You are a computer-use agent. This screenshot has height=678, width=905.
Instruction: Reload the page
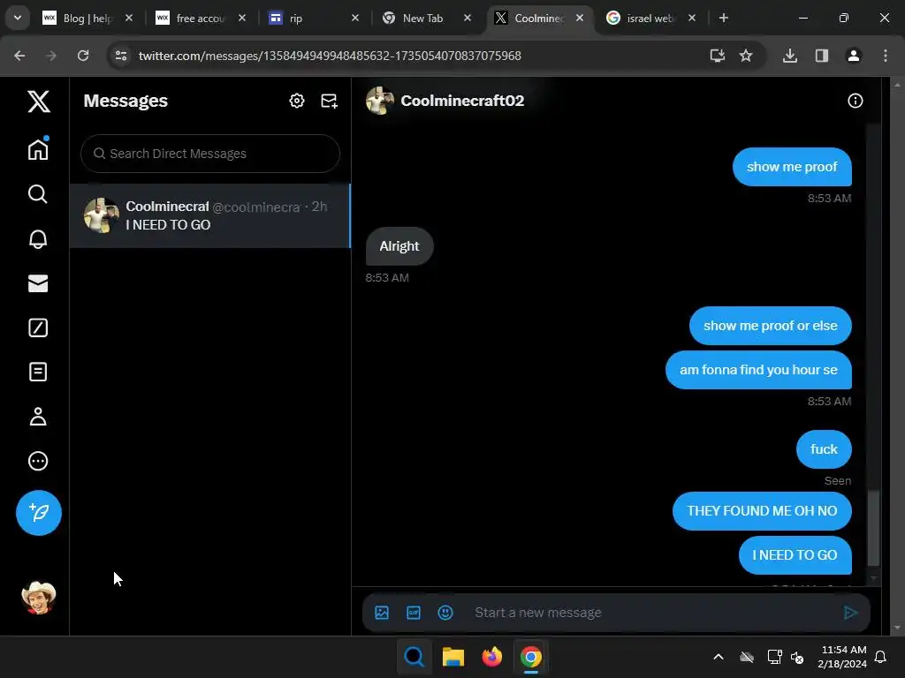tap(83, 56)
